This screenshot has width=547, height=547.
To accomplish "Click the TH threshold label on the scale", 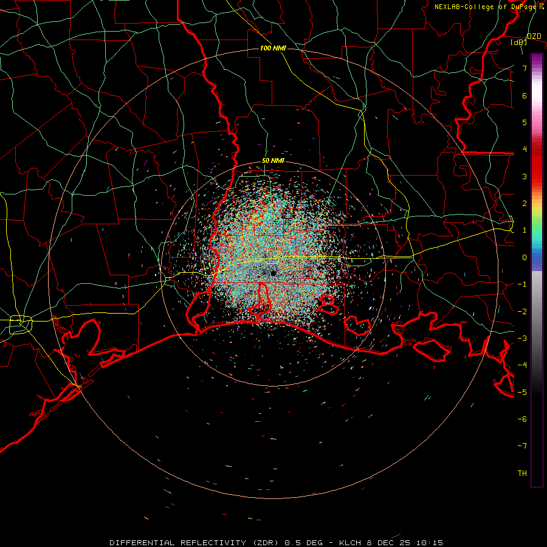I will pyautogui.click(x=522, y=473).
